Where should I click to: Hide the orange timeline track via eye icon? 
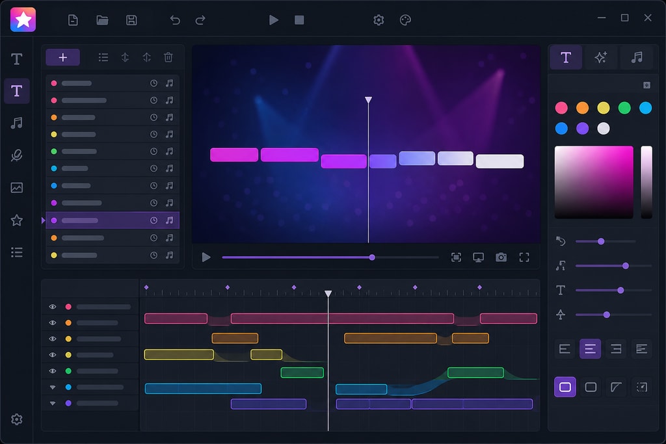(x=53, y=322)
